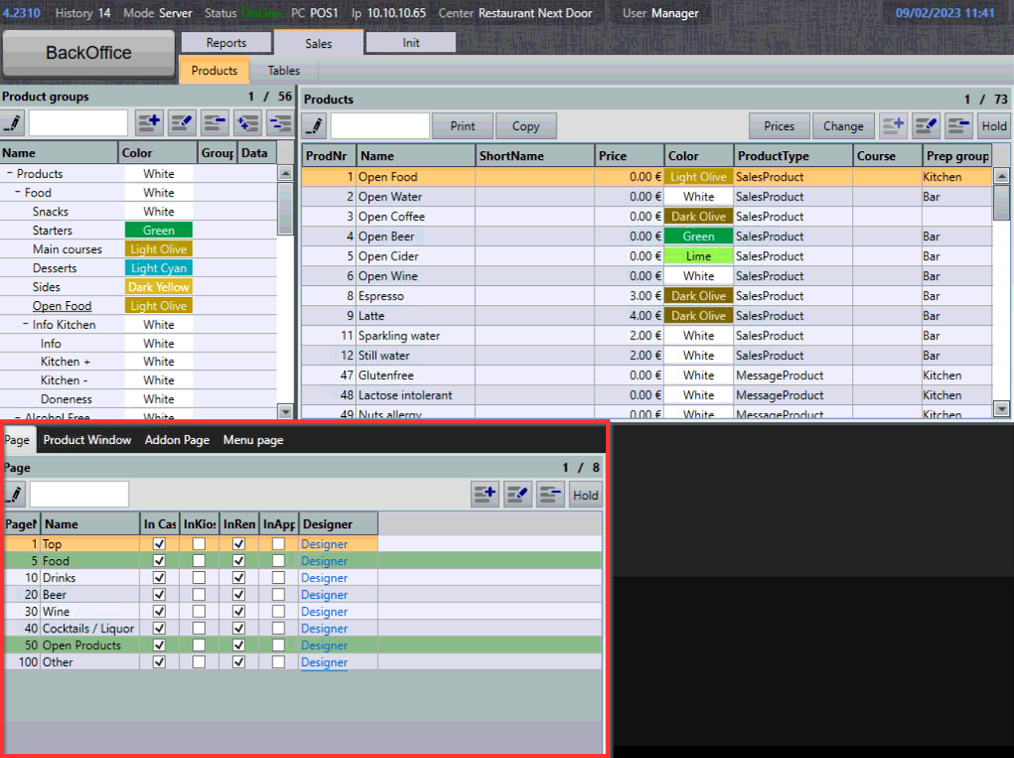
Task: Select the Green color swatch for Starters
Action: click(x=158, y=230)
